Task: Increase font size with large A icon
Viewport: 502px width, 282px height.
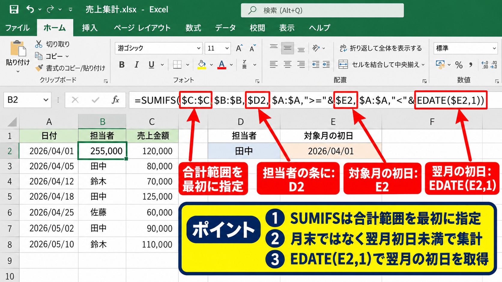Action: (x=239, y=48)
